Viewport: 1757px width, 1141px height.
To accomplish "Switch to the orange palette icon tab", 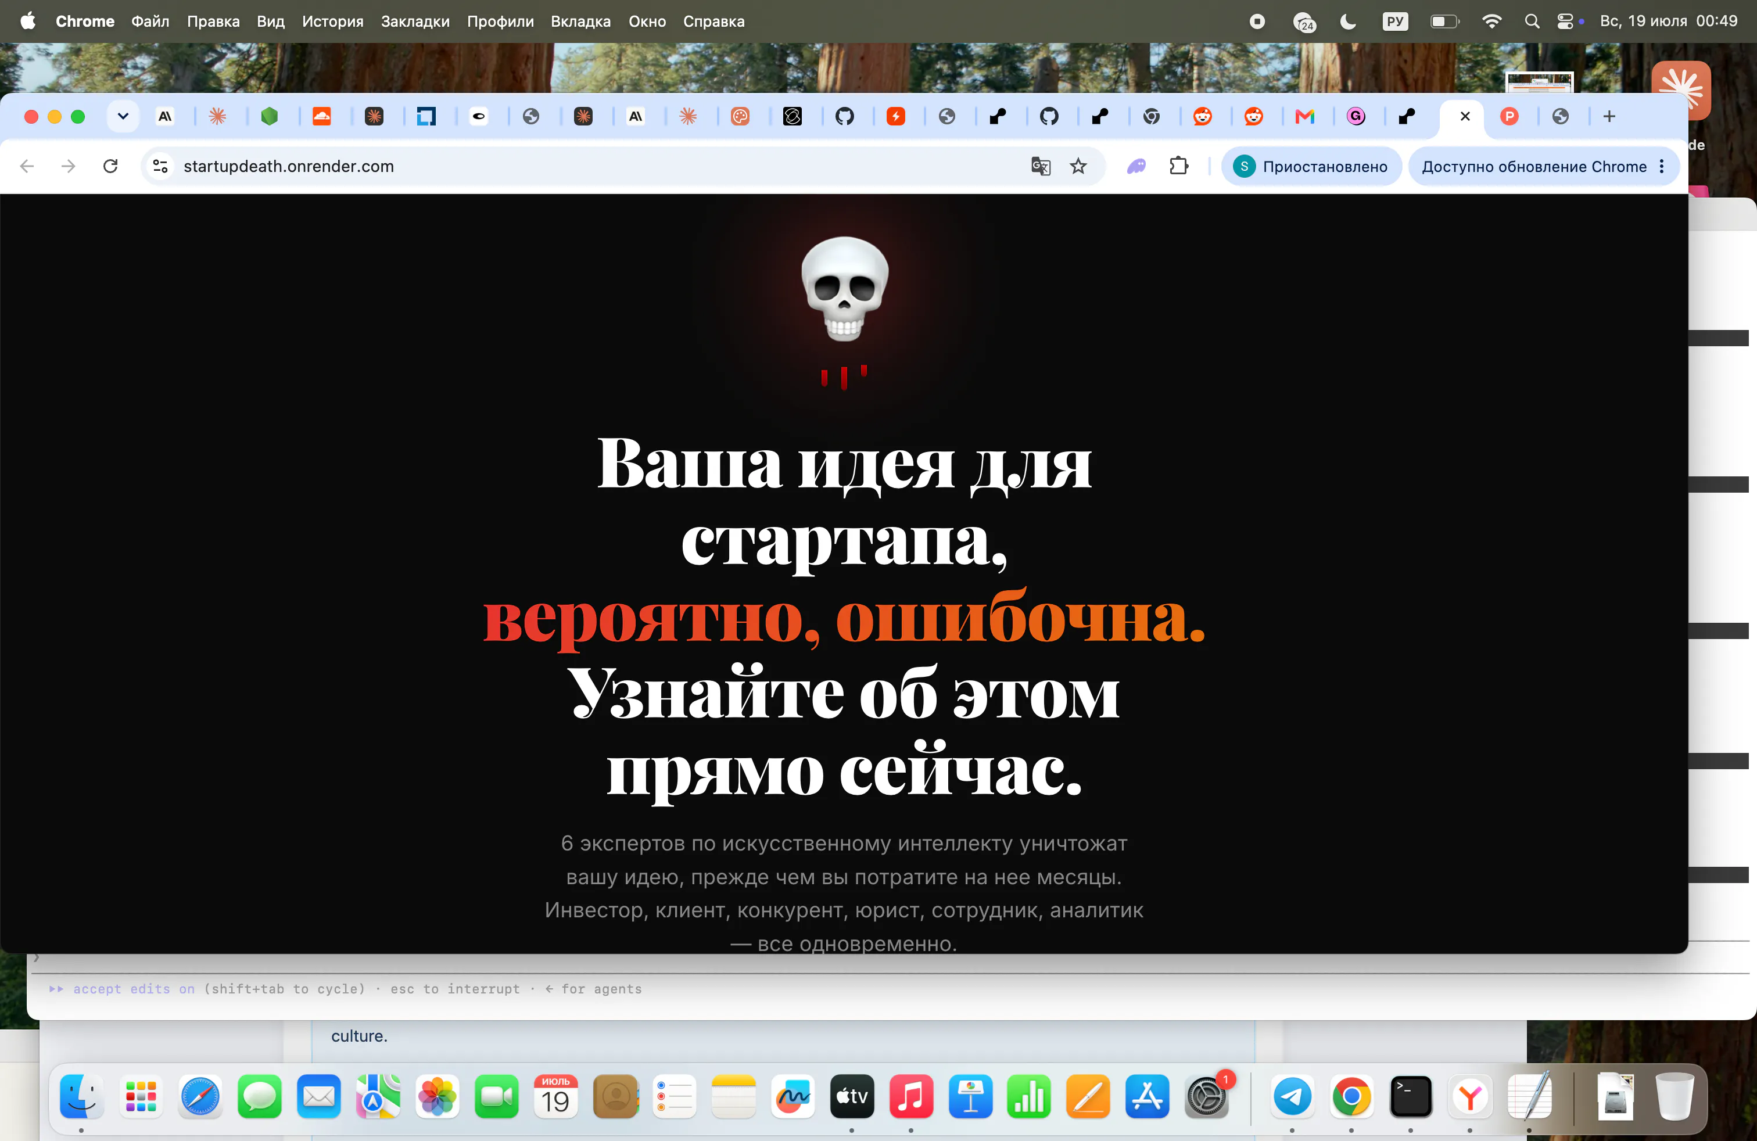I will (x=740, y=116).
